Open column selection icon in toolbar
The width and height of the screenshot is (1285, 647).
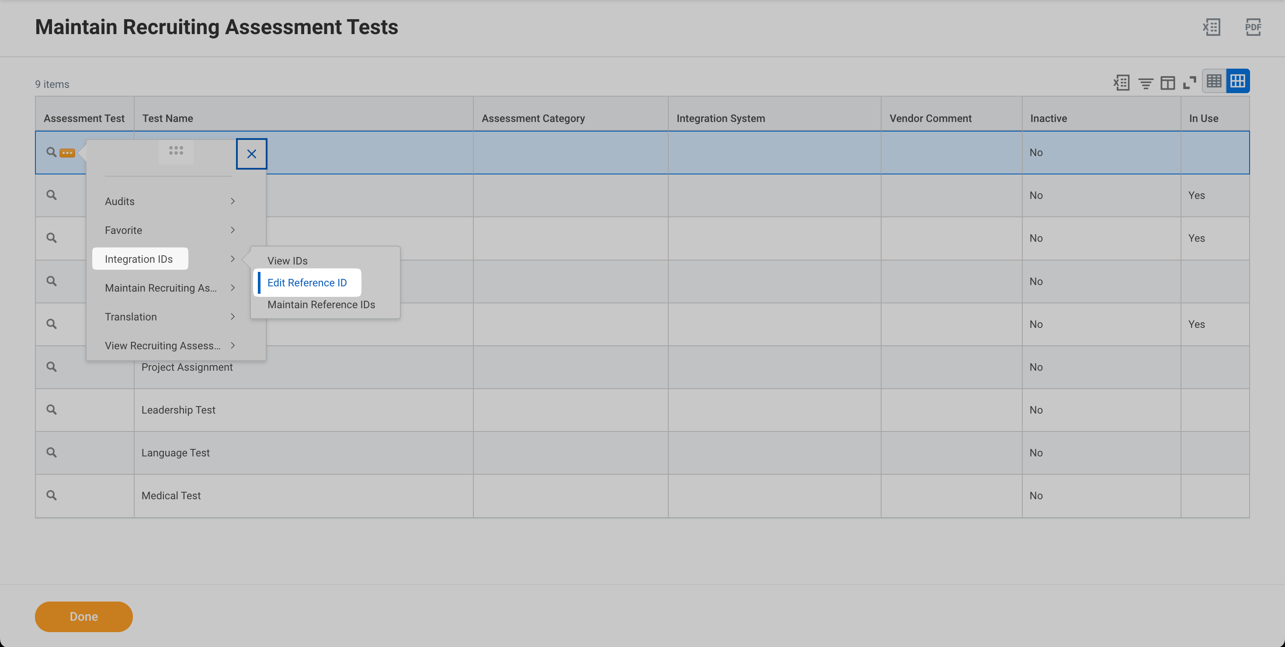1168,83
